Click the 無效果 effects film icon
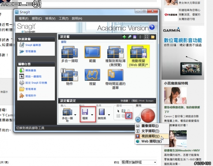The image size is (213, 166). (102, 112)
